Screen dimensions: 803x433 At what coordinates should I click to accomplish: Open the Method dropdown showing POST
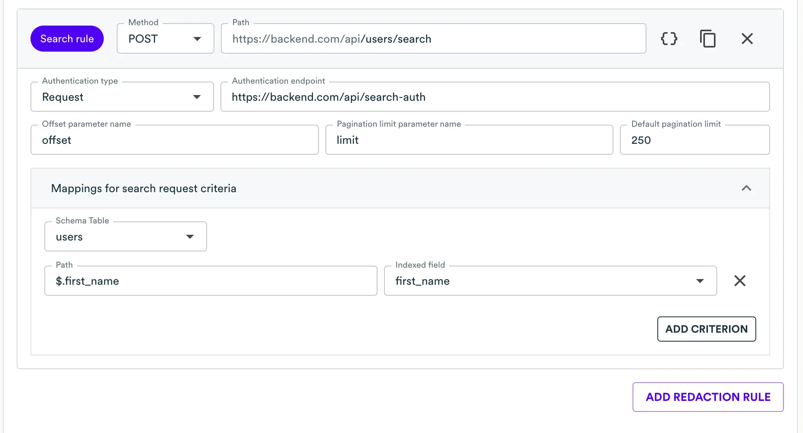click(165, 39)
